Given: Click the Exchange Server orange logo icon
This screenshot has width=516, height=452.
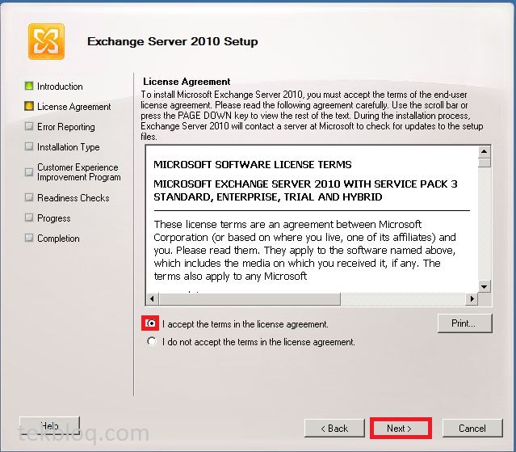Looking at the screenshot, I should point(46,41).
